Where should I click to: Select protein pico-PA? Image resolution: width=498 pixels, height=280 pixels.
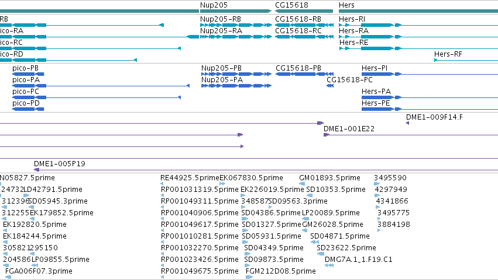coord(26,80)
